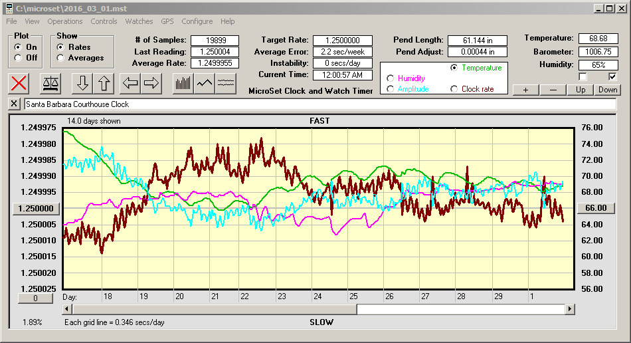Click the up arrow toolbar button

(x=104, y=83)
